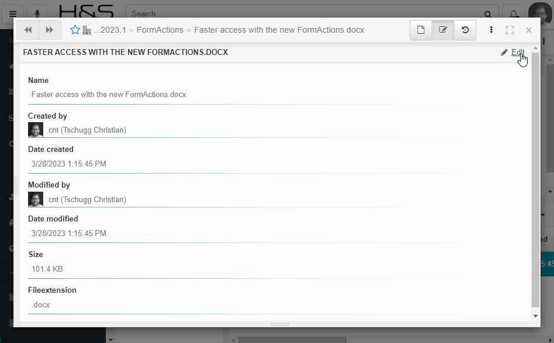
Task: Click the building icon in the breadcrumb
Action: 86,30
